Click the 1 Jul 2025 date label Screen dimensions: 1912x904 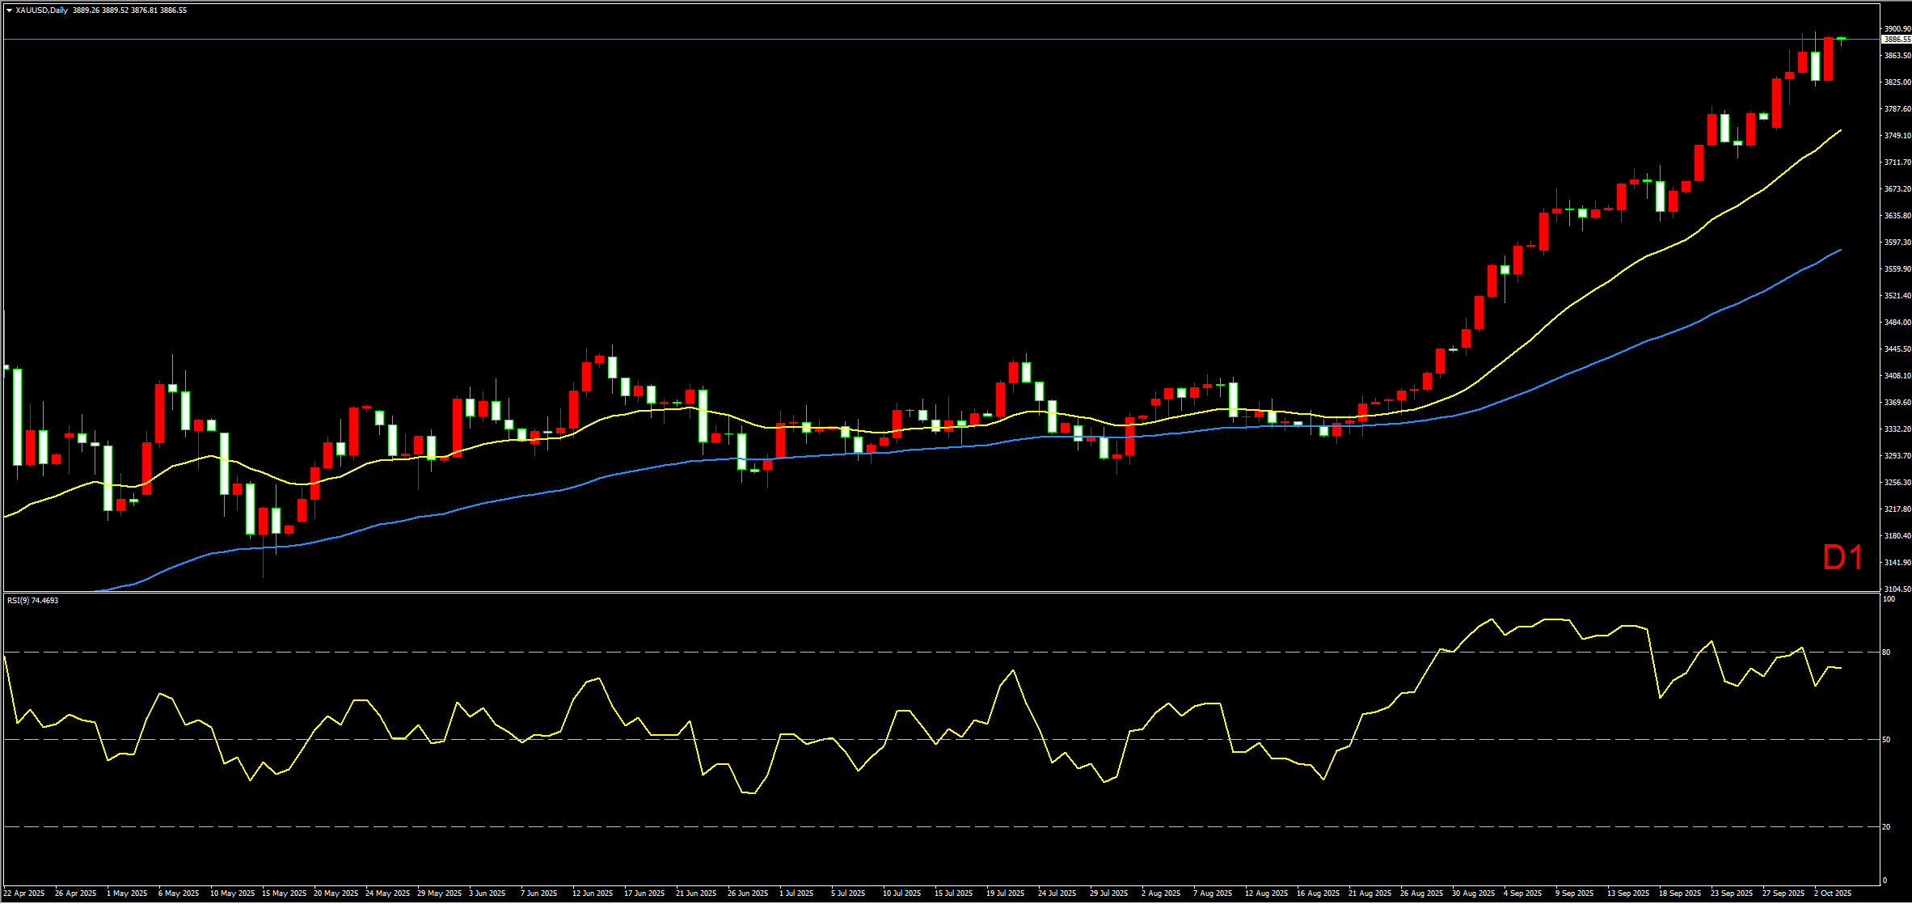[796, 893]
